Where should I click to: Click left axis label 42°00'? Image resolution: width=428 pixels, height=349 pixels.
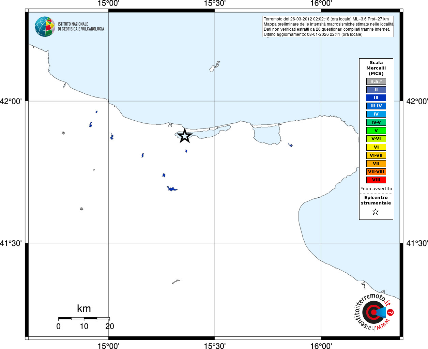tap(11, 101)
